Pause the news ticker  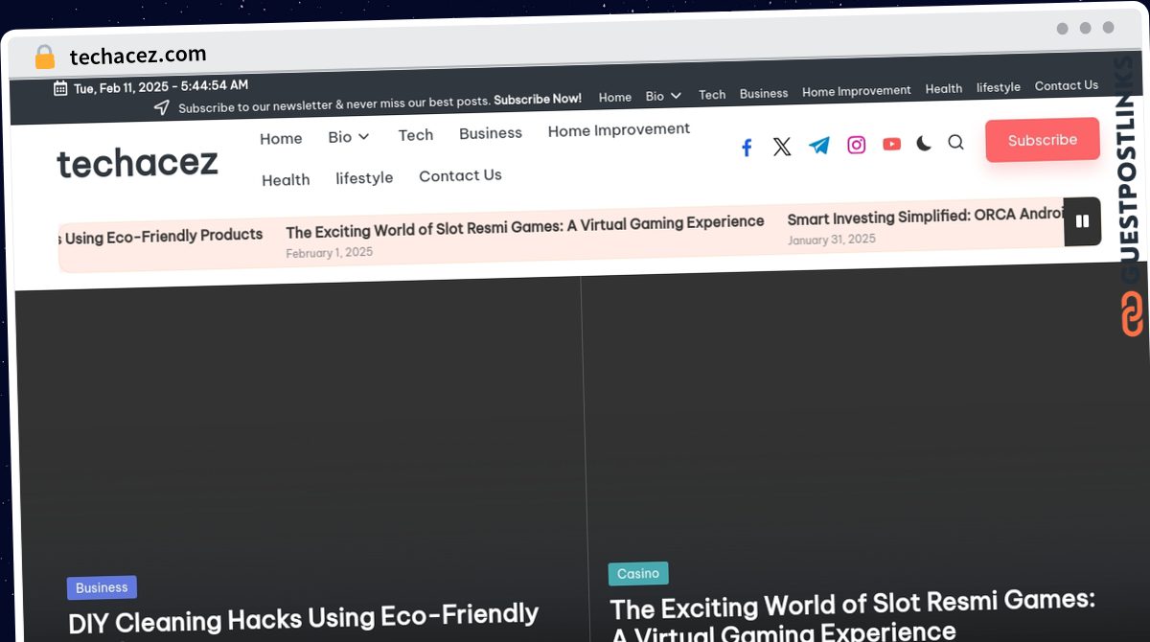tap(1083, 221)
